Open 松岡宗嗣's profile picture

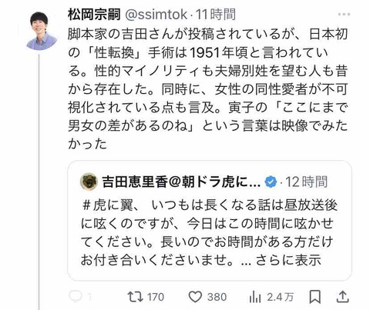[x=41, y=31]
